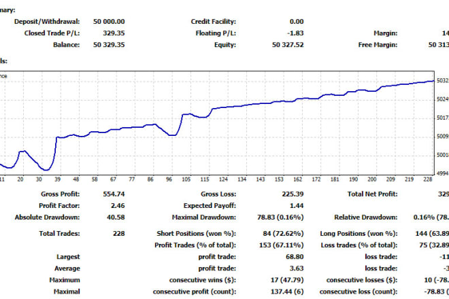
Task: Click x-axis tick 172 on balance chart
Action: [x=316, y=179]
